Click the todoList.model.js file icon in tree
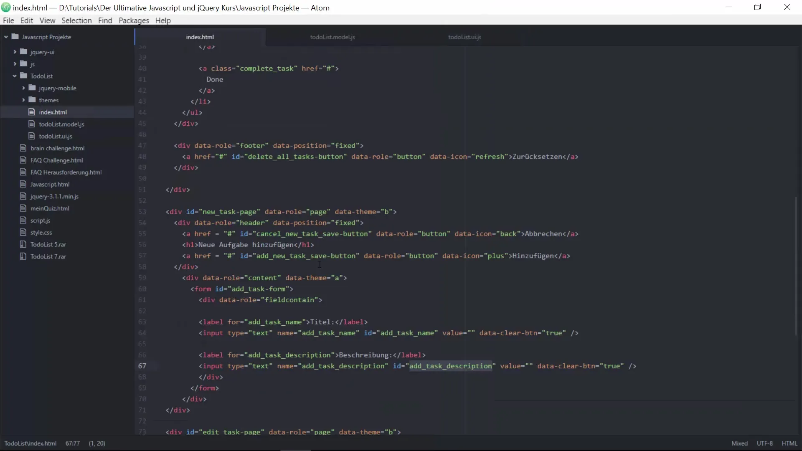 (x=31, y=124)
